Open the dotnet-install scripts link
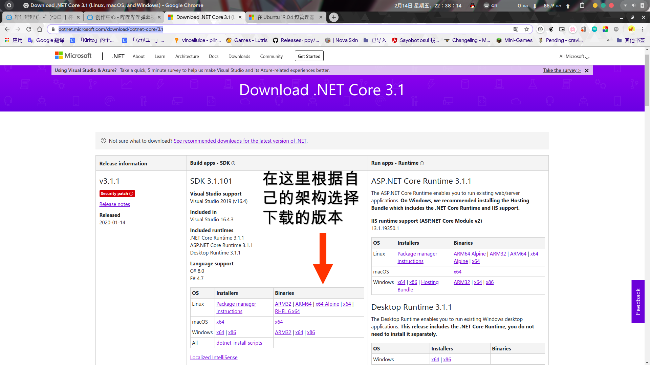 click(x=239, y=343)
